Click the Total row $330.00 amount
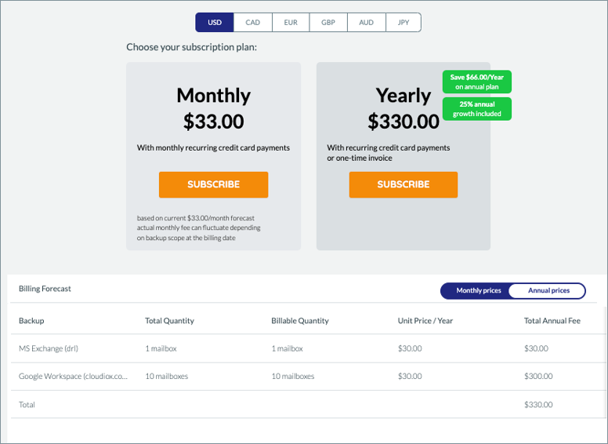 (x=538, y=405)
